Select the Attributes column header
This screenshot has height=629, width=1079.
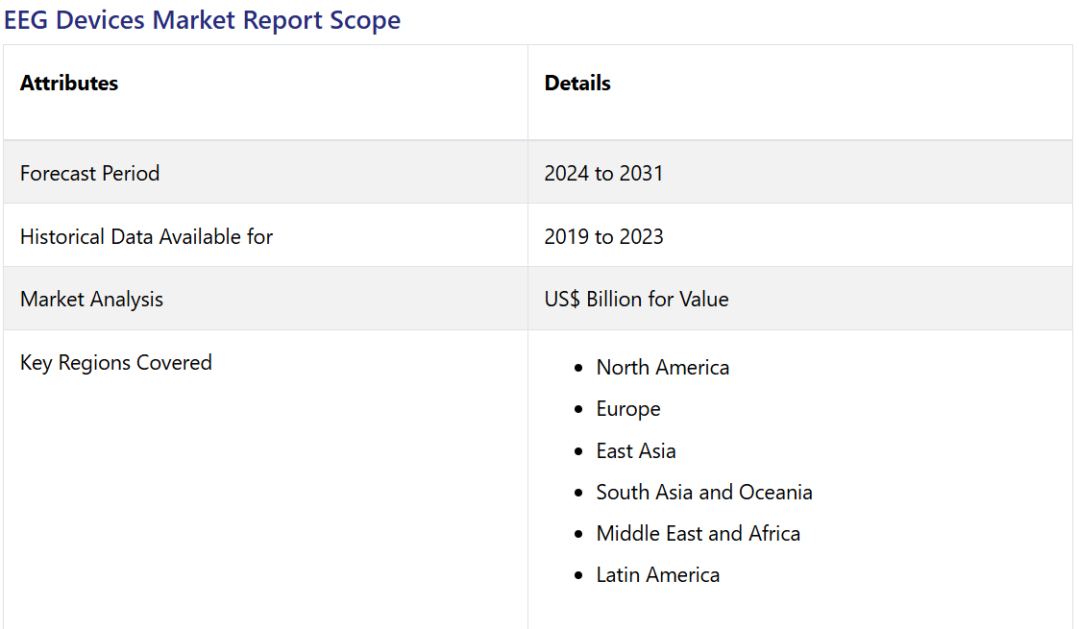coord(69,84)
